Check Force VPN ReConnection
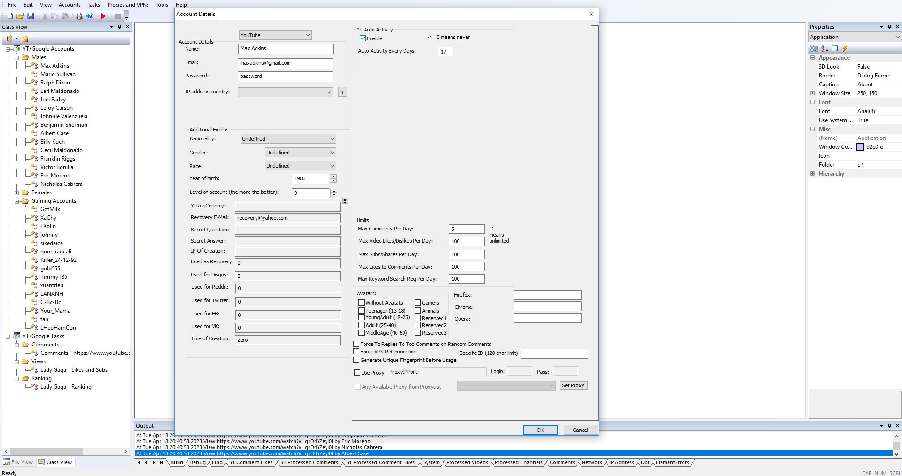Screen dimensions: 902x476 click(357, 351)
